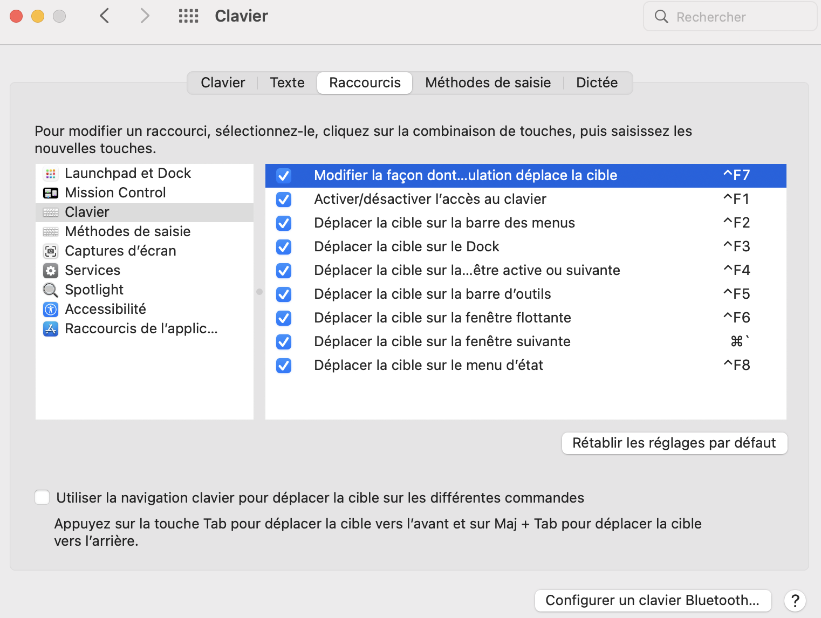Open Mission Control shortcut settings
This screenshot has height=618, width=821.
point(115,193)
